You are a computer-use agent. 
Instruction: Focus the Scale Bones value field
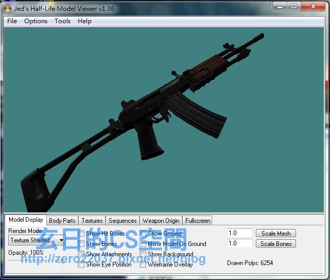[240, 243]
